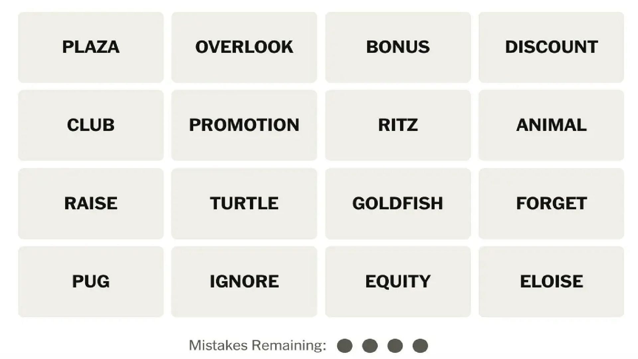Select the FORGET tile

[x=551, y=203]
